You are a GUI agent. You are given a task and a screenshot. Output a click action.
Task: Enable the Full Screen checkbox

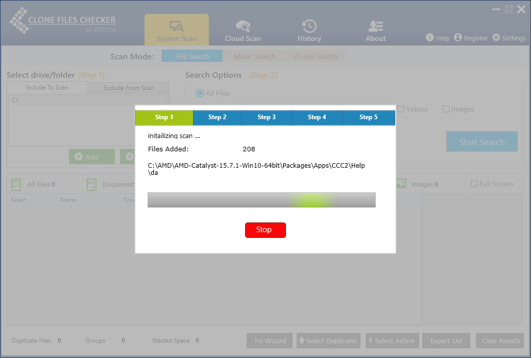click(474, 184)
